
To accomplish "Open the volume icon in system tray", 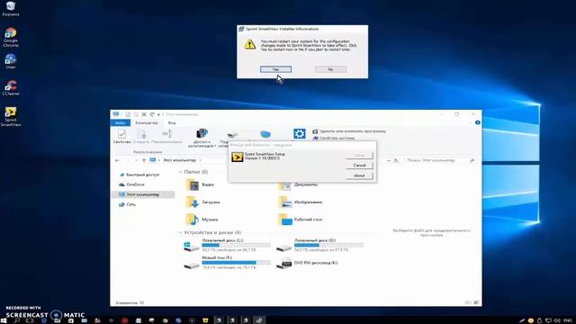I will pyautogui.click(x=557, y=320).
